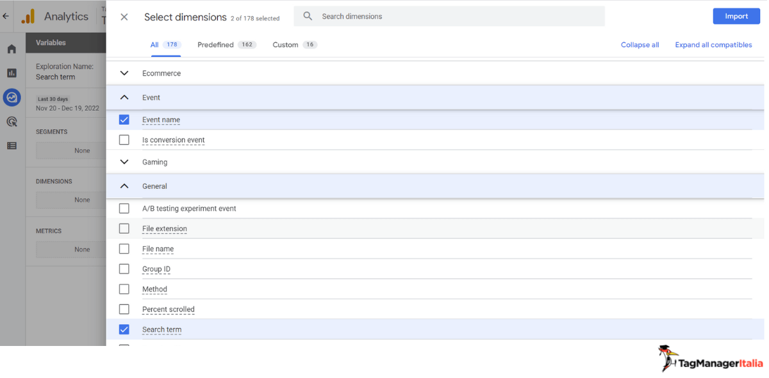Open the Reports bar chart icon
Image resolution: width=769 pixels, height=378 pixels.
click(12, 73)
